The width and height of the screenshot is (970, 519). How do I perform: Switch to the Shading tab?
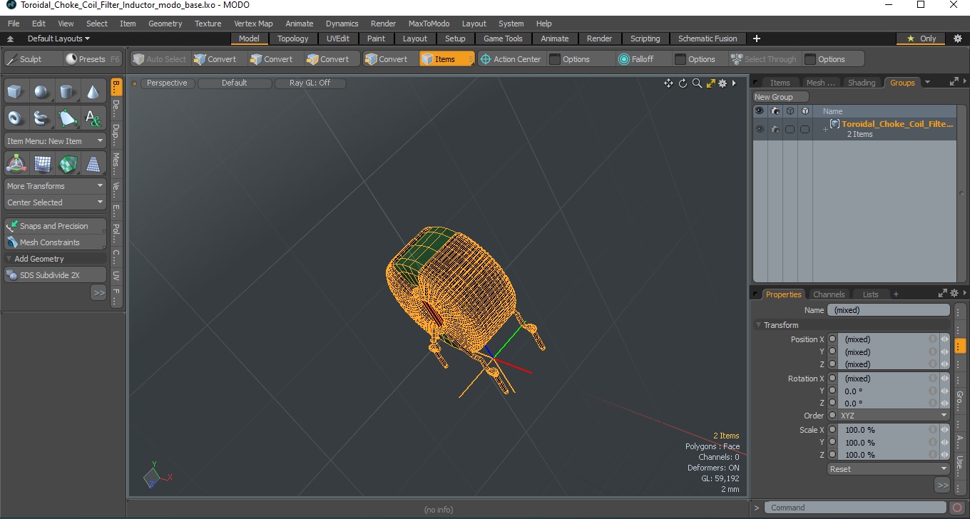coord(862,83)
